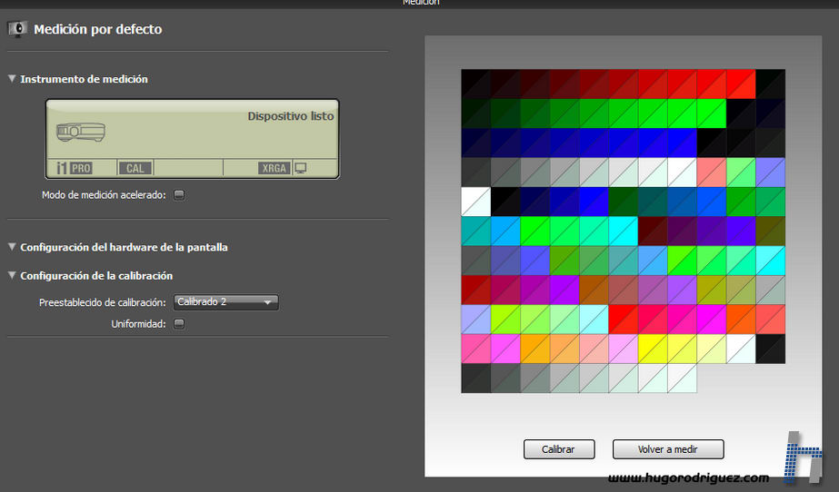Toggle the Uniformidad checkbox

(179, 324)
